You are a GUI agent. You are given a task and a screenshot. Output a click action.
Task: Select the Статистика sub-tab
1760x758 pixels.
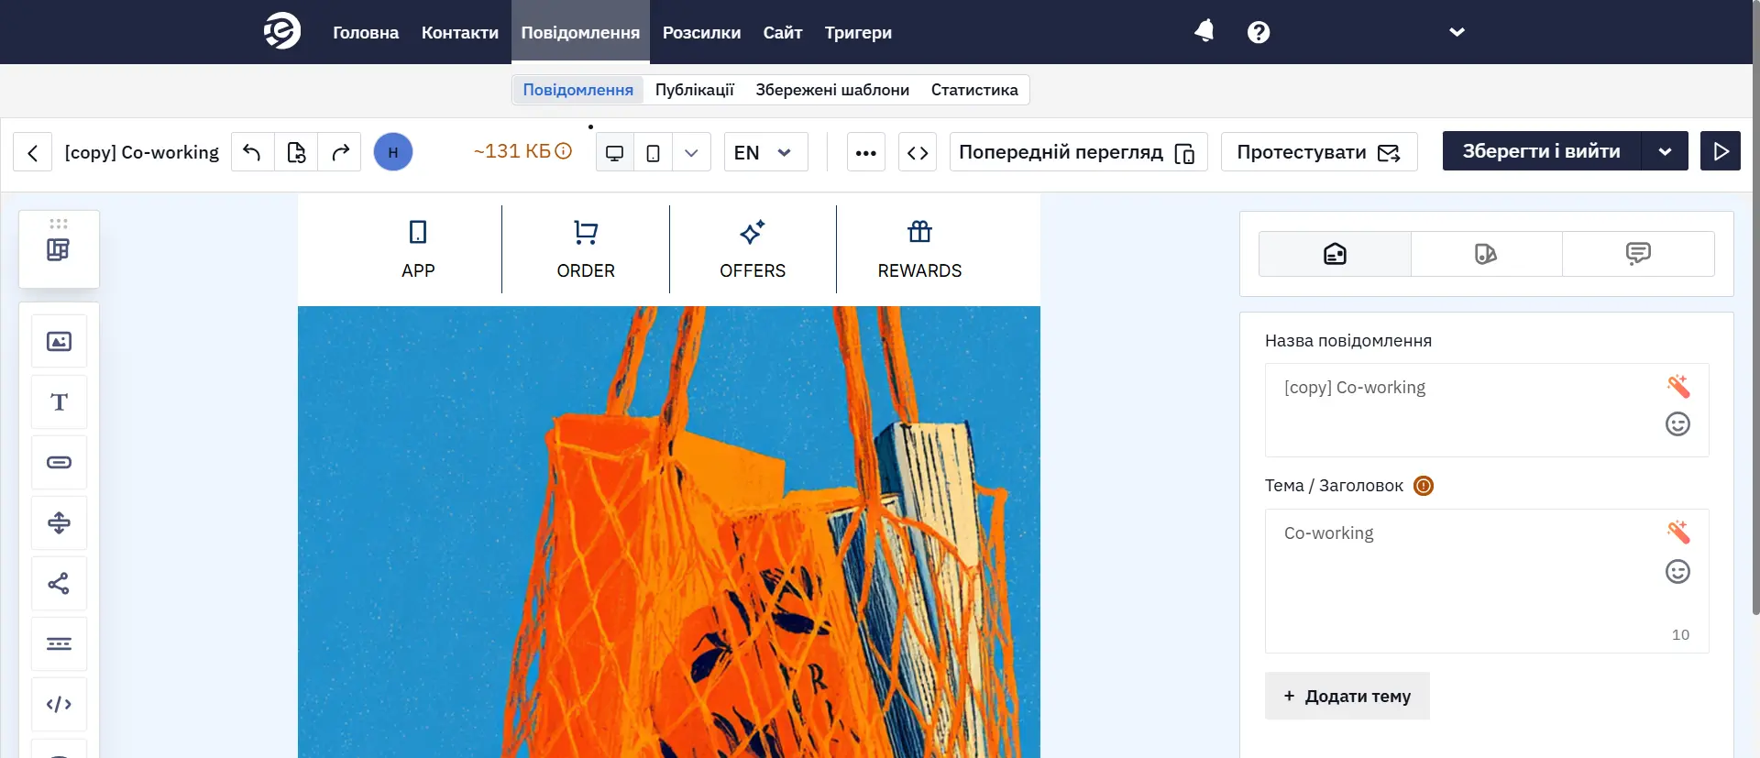pyautogui.click(x=974, y=90)
